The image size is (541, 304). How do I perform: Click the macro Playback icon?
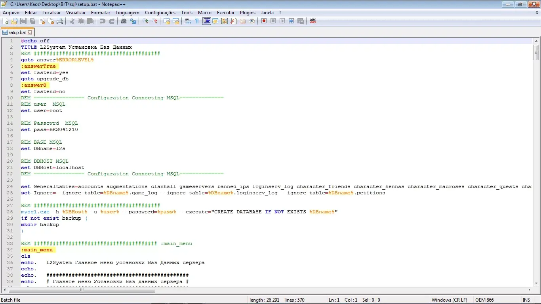(x=282, y=21)
